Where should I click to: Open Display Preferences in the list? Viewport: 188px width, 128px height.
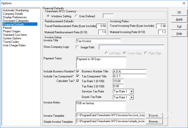(15, 17)
